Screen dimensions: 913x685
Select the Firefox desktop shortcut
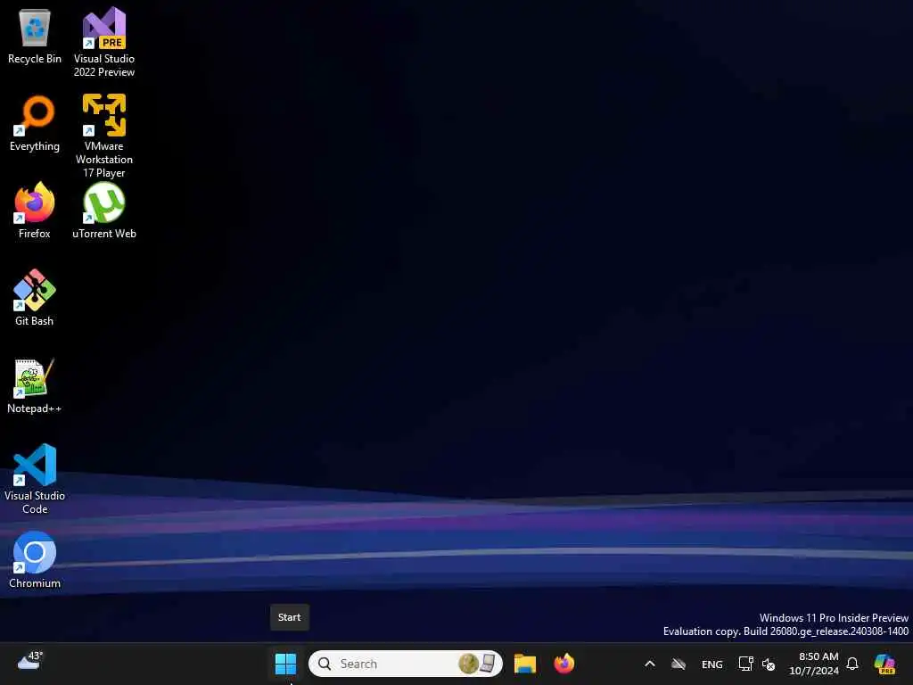tap(35, 210)
